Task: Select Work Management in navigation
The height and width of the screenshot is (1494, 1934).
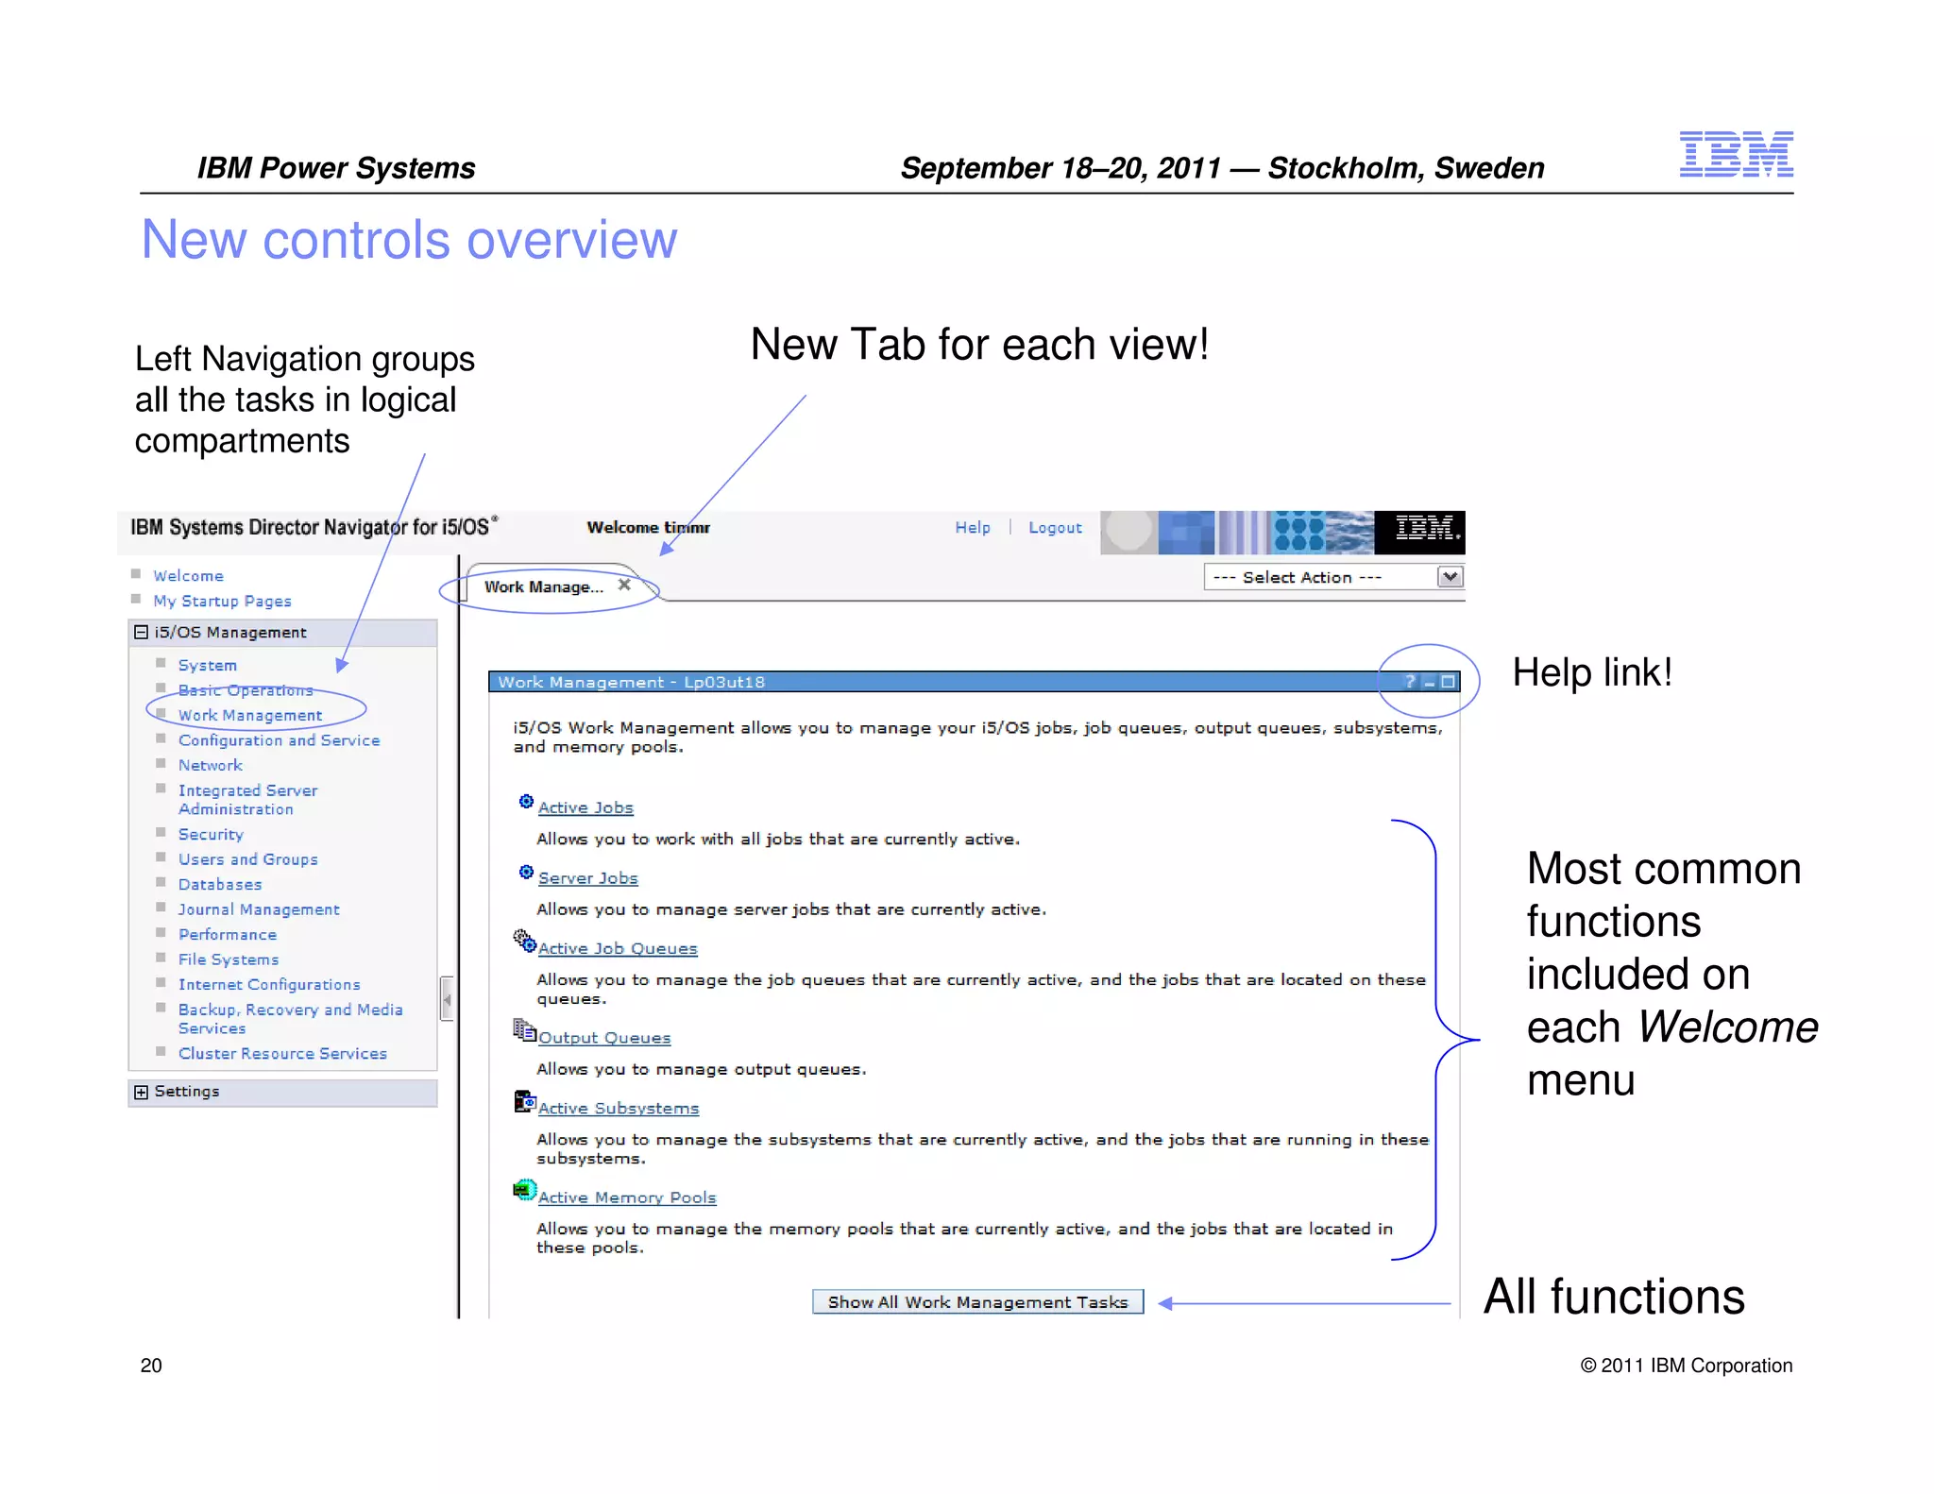Action: coord(250,715)
